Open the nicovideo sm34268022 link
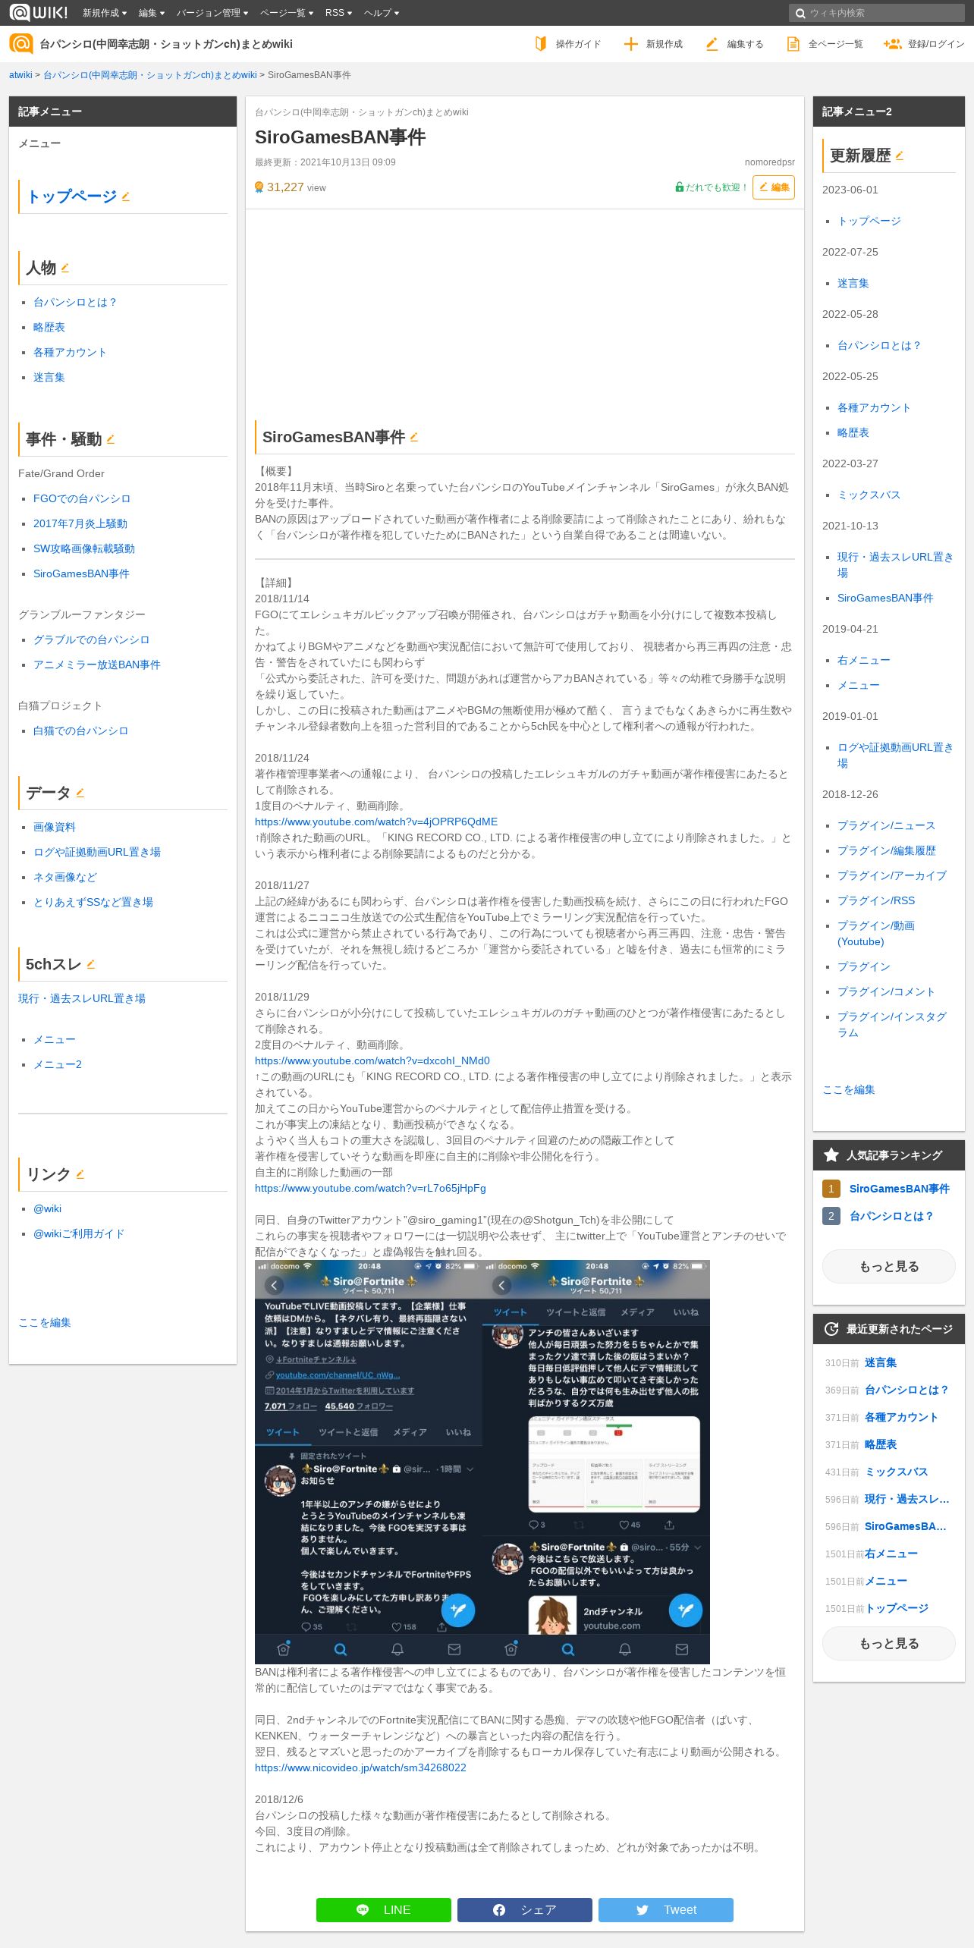Image resolution: width=974 pixels, height=1948 pixels. pyautogui.click(x=360, y=1767)
